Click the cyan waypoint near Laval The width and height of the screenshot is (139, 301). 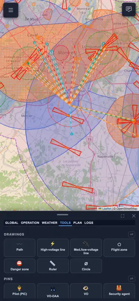[x=35, y=43]
